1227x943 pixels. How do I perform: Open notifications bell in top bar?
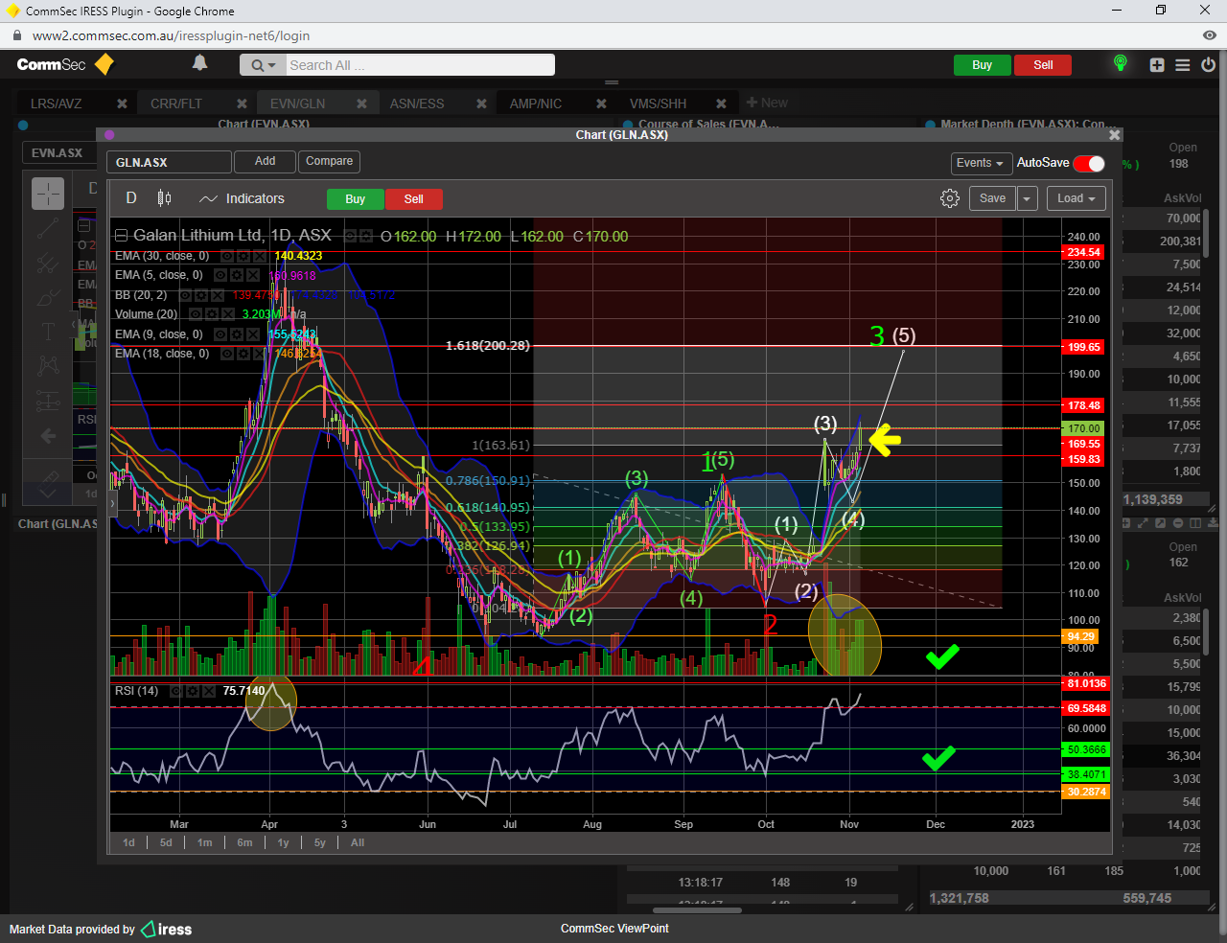(x=199, y=63)
